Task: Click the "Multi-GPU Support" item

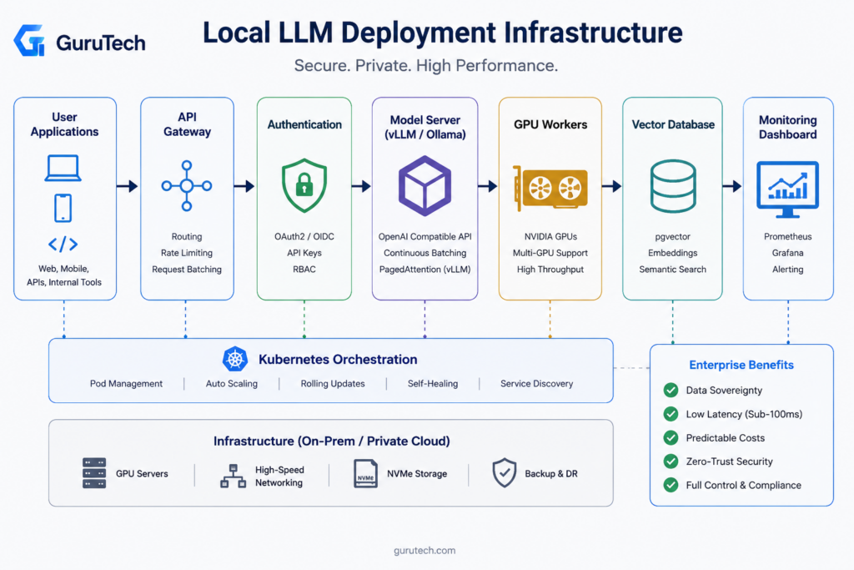Action: pos(550,253)
